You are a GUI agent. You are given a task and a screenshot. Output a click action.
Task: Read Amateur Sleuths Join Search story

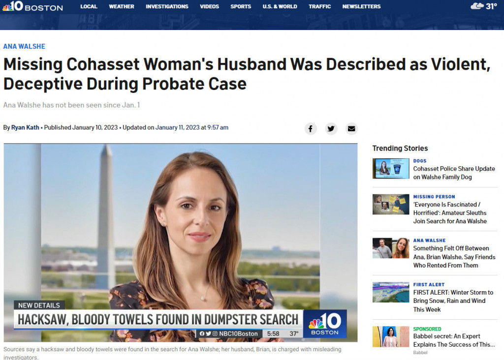click(x=450, y=213)
